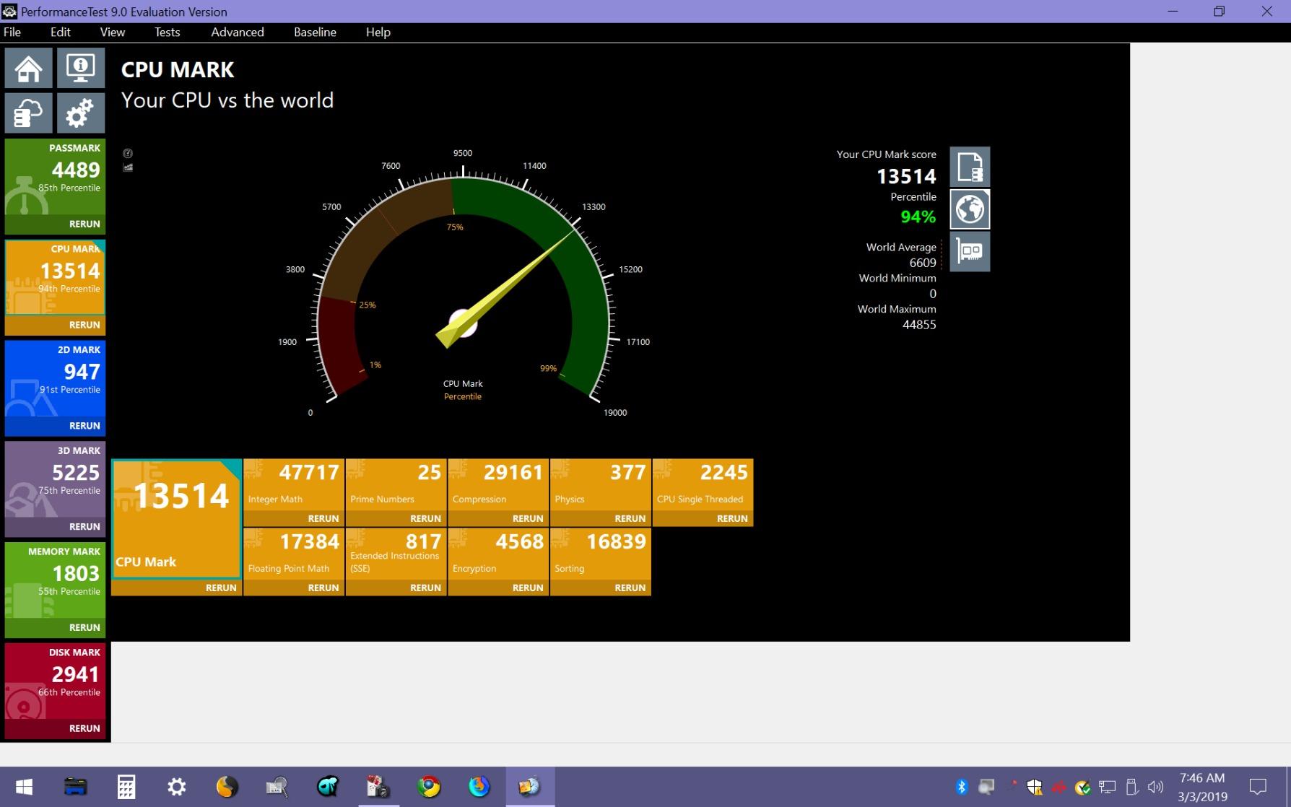The image size is (1291, 807).
Task: Open Chrome from the taskbar
Action: (429, 786)
